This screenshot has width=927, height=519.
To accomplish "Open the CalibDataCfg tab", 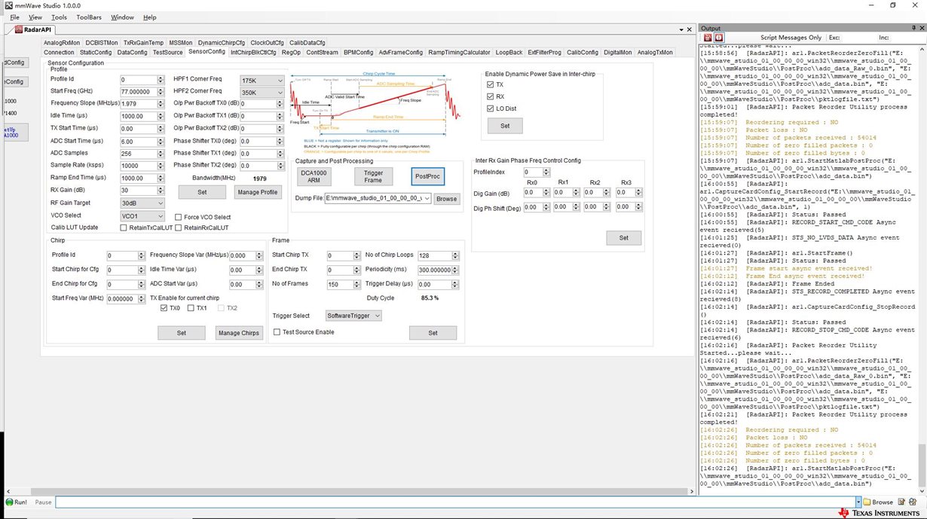I will (x=307, y=43).
